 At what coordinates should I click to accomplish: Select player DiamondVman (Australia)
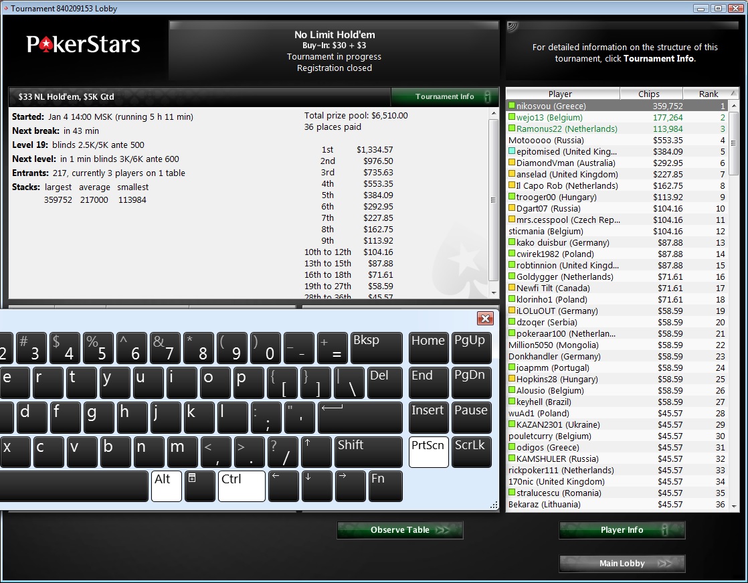618,163
